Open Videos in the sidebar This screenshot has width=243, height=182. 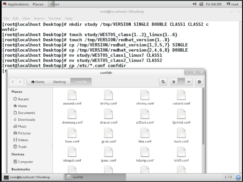[x=21, y=140]
